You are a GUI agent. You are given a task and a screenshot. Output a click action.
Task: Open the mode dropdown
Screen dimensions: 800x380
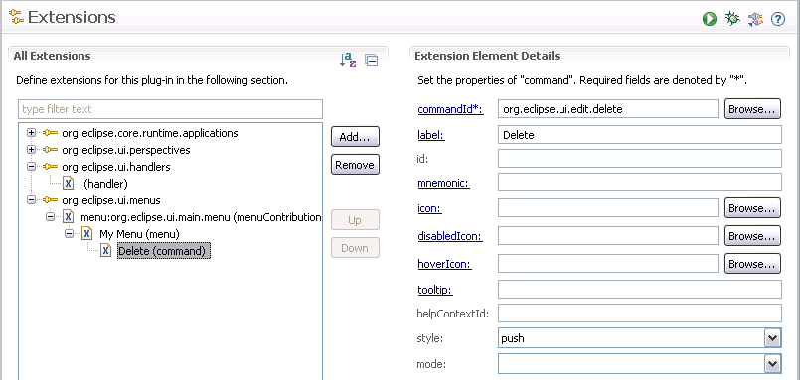click(773, 364)
